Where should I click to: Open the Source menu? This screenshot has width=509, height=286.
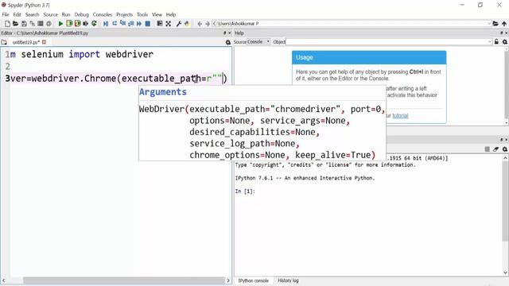point(50,14)
